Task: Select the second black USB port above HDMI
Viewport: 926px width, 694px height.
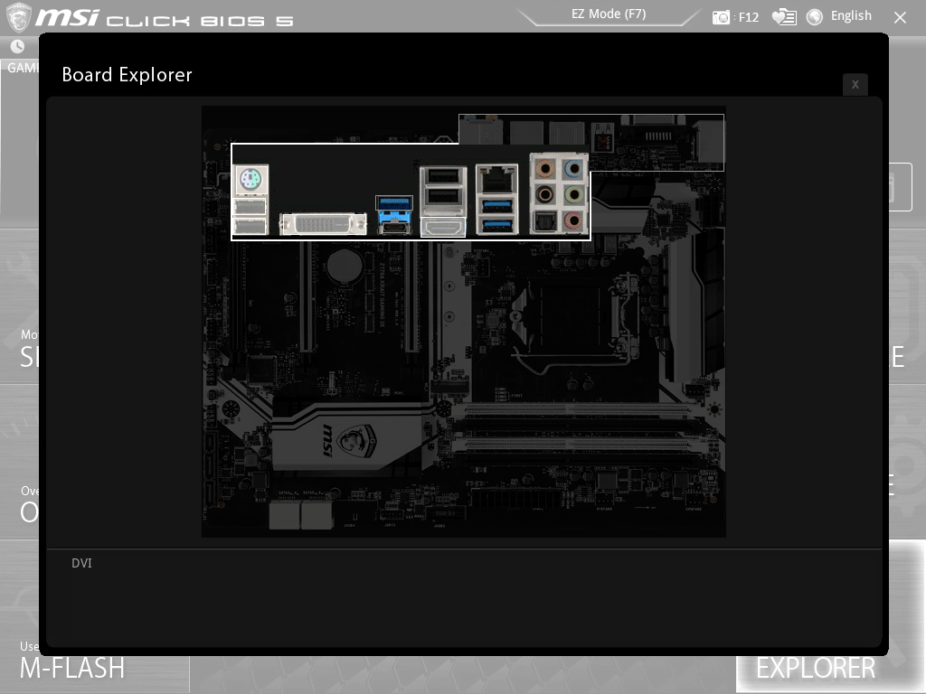Action: pos(443,197)
